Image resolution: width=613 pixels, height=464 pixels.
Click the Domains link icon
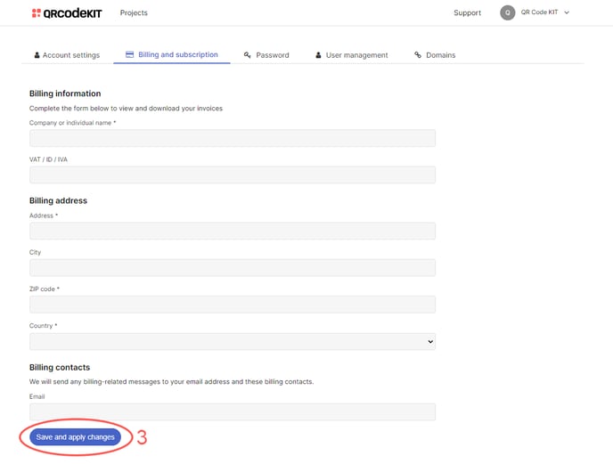[418, 55]
